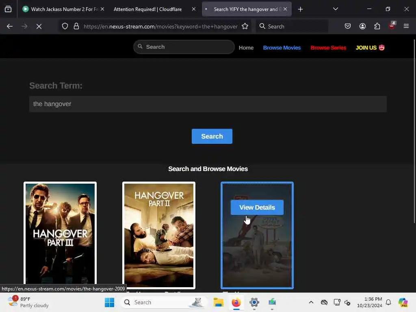
Task: Click the site header Search field
Action: tap(184, 47)
